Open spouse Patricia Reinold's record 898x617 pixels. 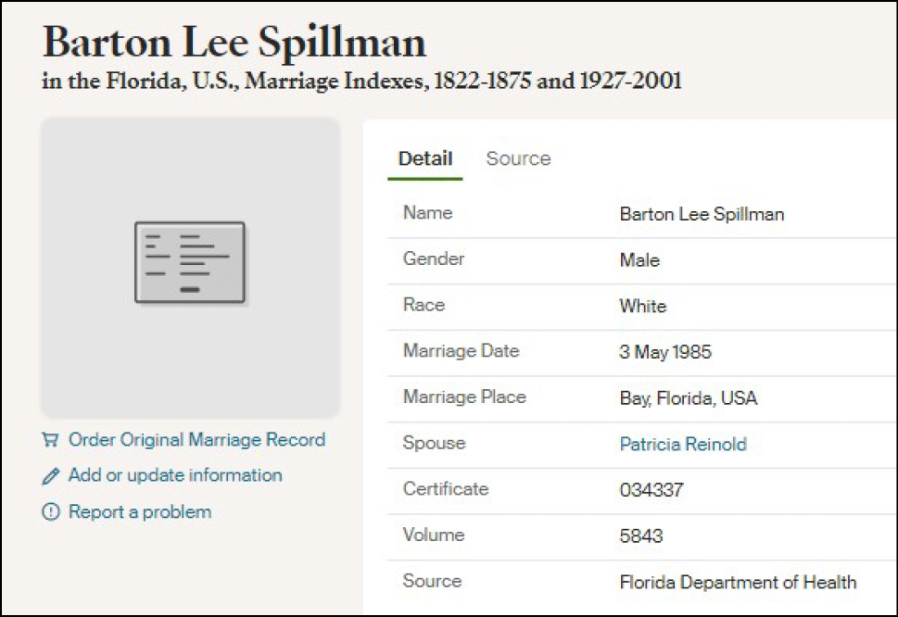[x=683, y=445]
